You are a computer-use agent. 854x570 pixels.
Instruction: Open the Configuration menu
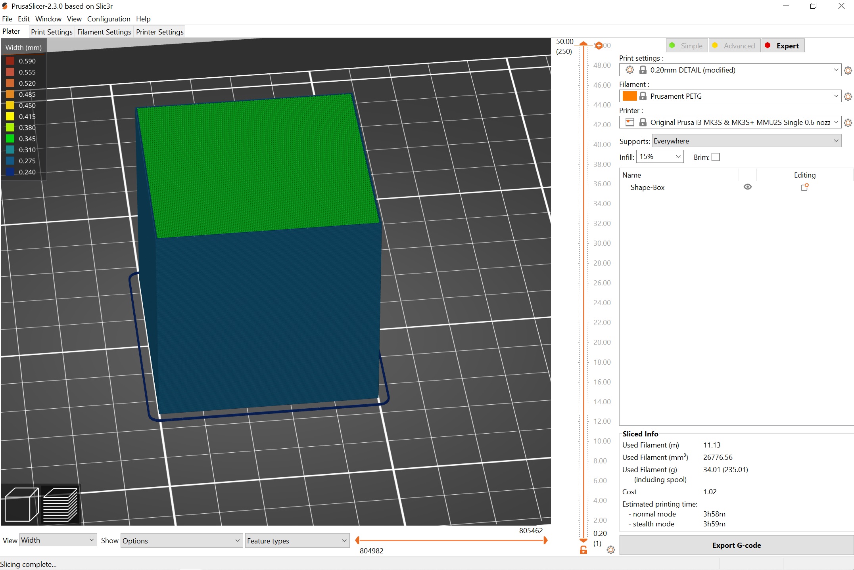tap(109, 19)
